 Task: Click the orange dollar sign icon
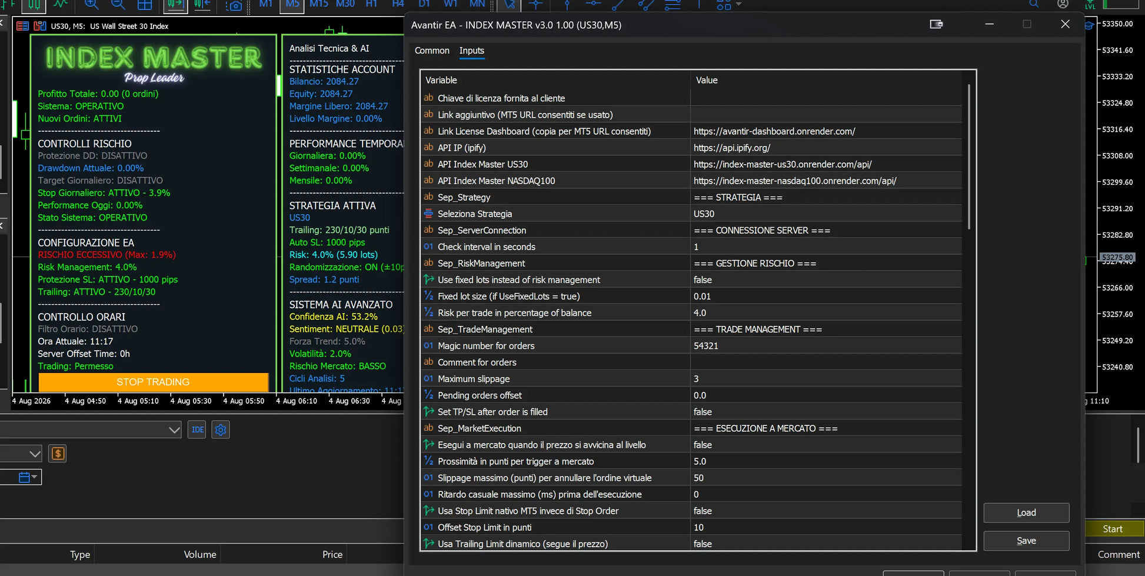coord(58,453)
